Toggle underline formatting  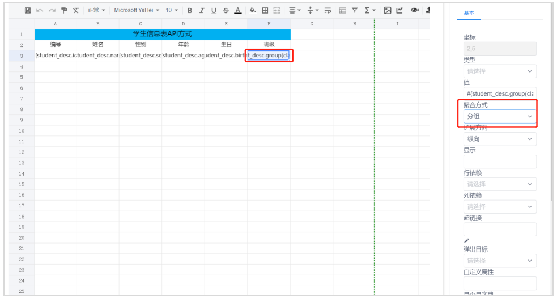click(x=214, y=11)
